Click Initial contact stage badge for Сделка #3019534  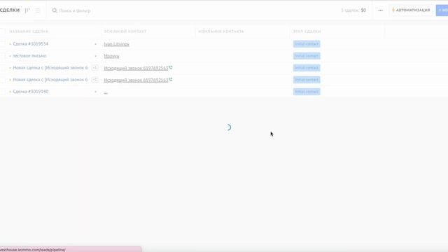coord(307,44)
